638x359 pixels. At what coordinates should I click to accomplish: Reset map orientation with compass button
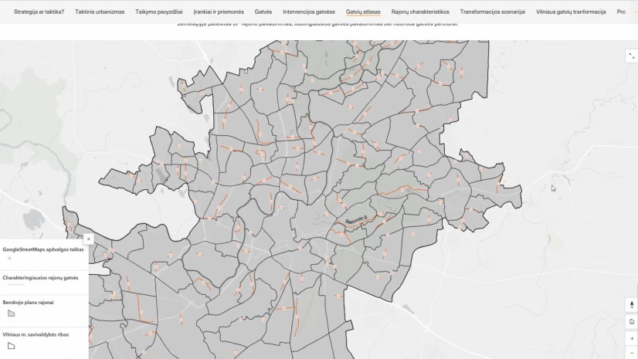631,305
